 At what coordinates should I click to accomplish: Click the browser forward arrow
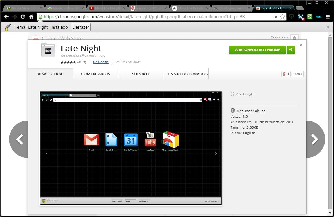tap(14, 16)
